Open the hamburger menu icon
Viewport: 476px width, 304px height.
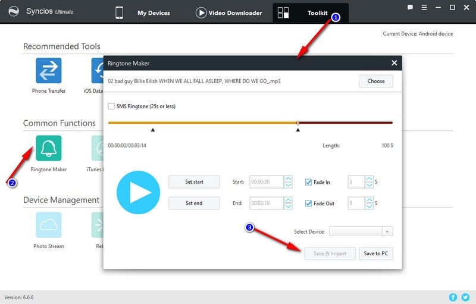[424, 8]
